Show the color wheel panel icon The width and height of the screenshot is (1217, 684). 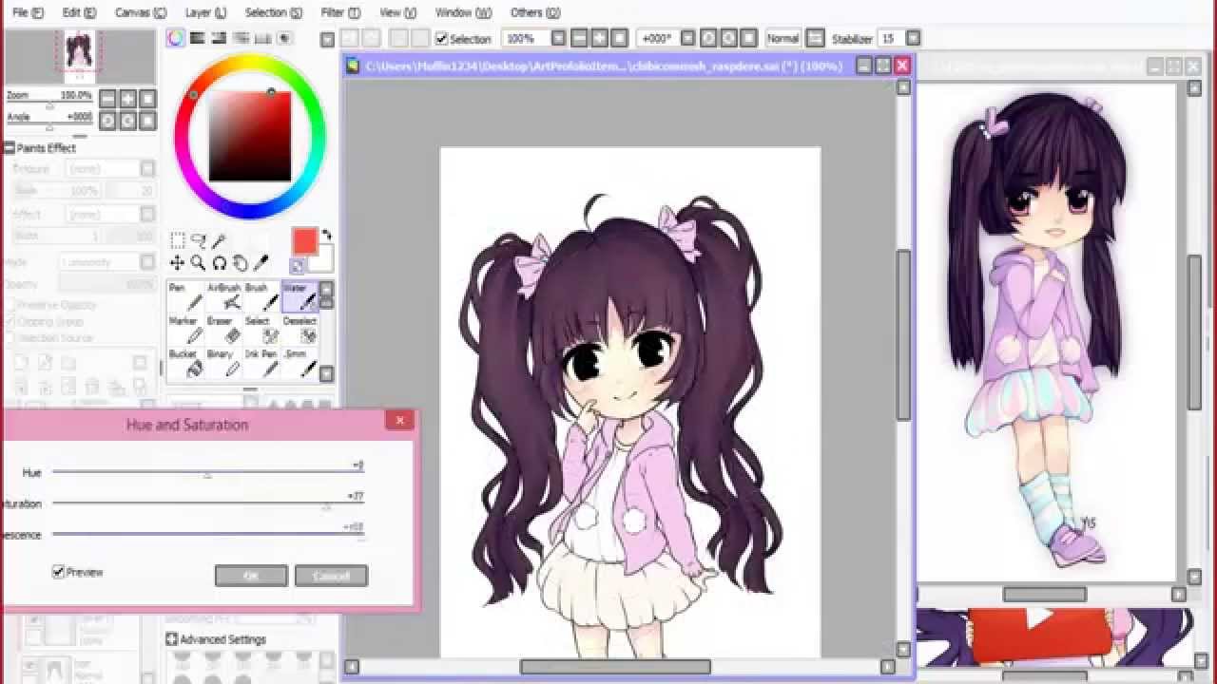176,38
